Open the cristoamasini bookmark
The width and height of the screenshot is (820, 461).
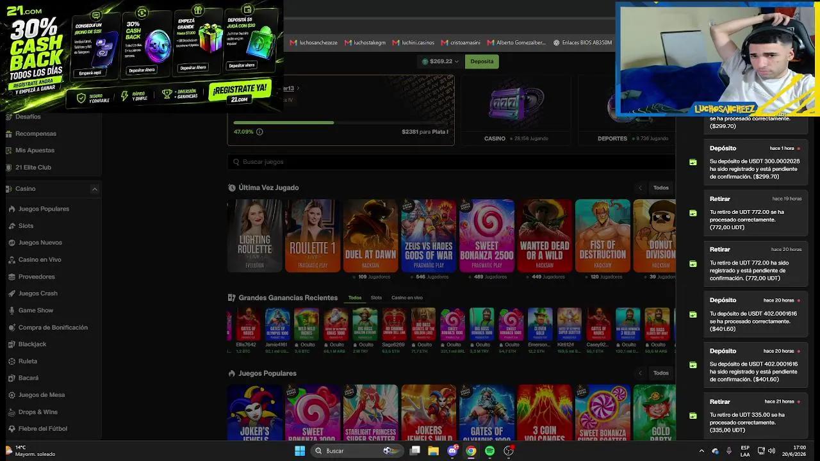point(462,43)
